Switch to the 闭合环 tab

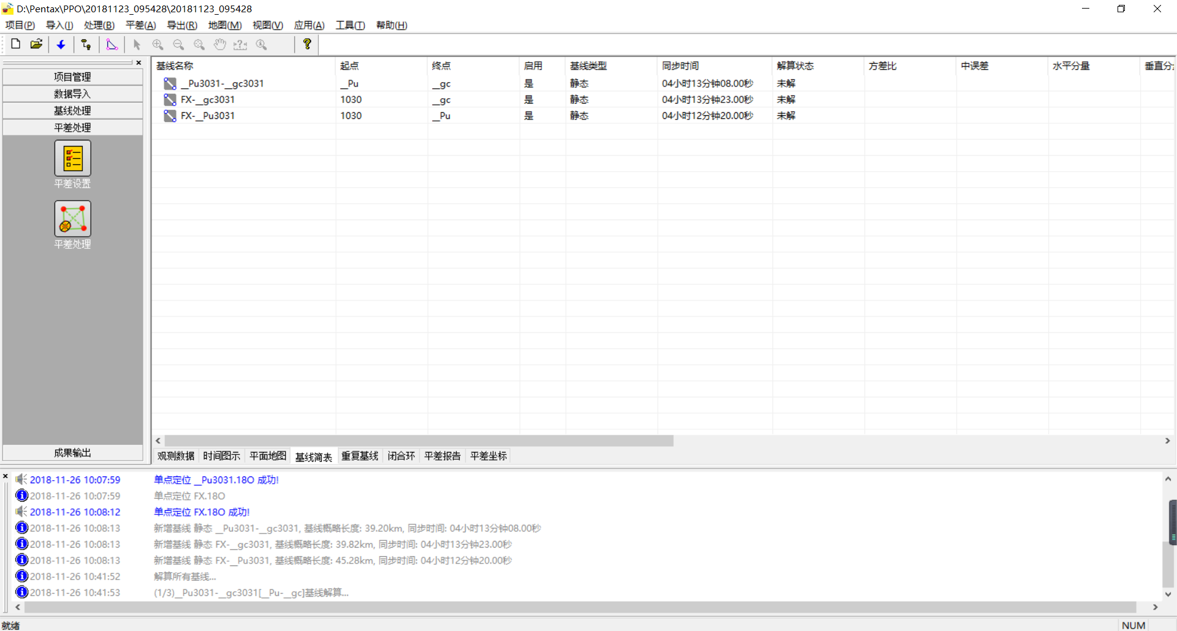coord(401,456)
